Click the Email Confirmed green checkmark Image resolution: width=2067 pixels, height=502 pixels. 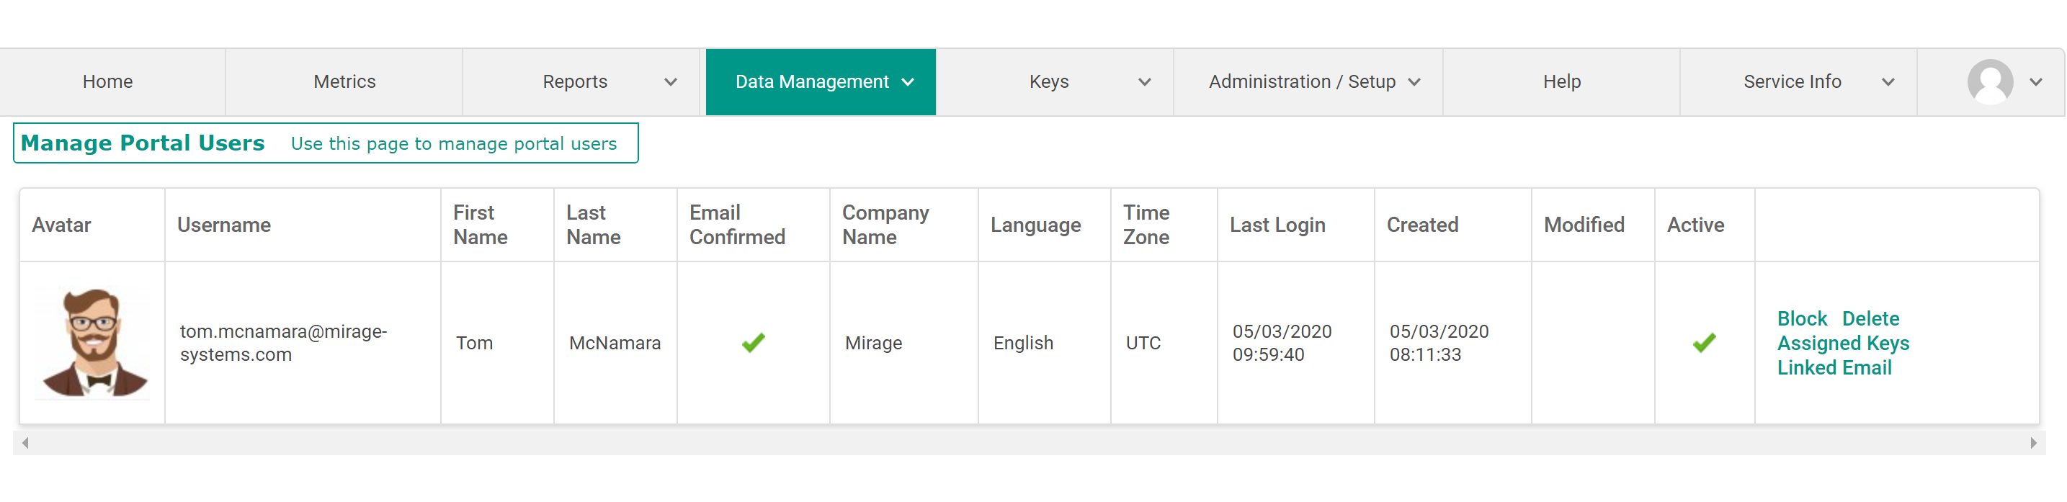click(x=753, y=342)
